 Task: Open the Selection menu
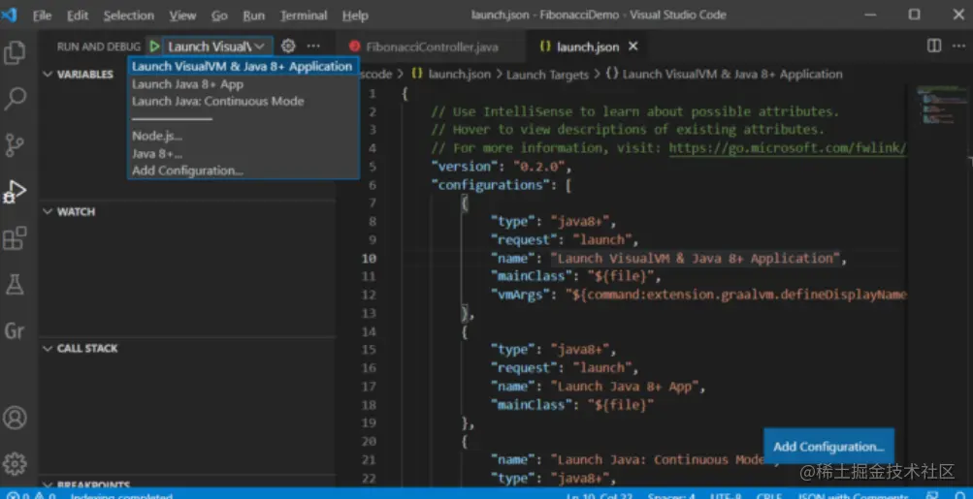coord(128,16)
